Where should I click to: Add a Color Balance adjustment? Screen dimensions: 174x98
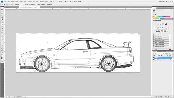(160, 28)
